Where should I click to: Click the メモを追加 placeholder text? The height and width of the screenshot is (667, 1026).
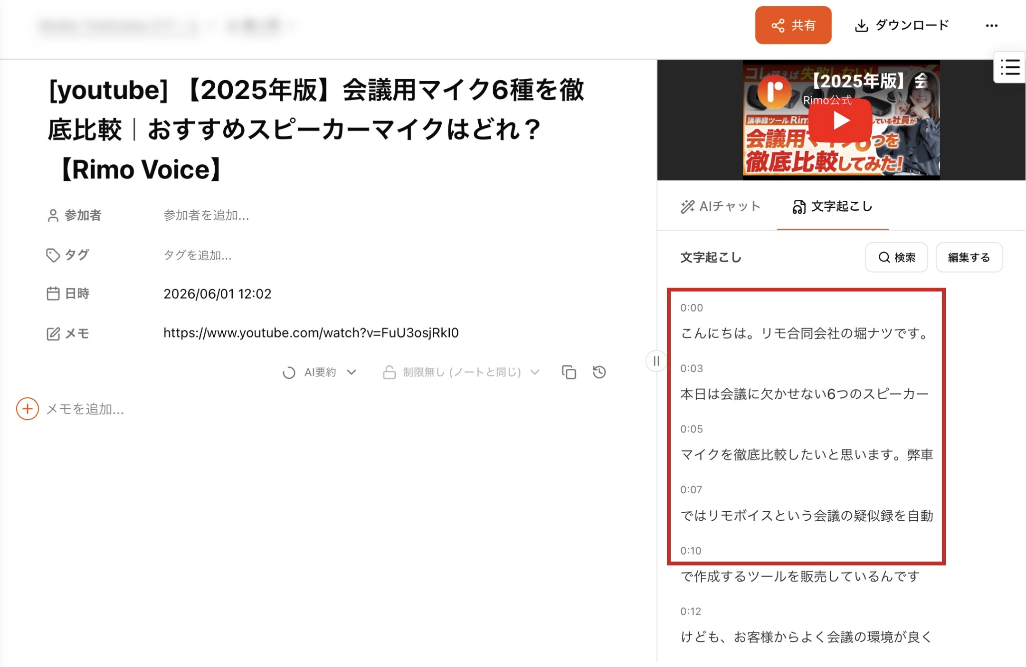(85, 409)
